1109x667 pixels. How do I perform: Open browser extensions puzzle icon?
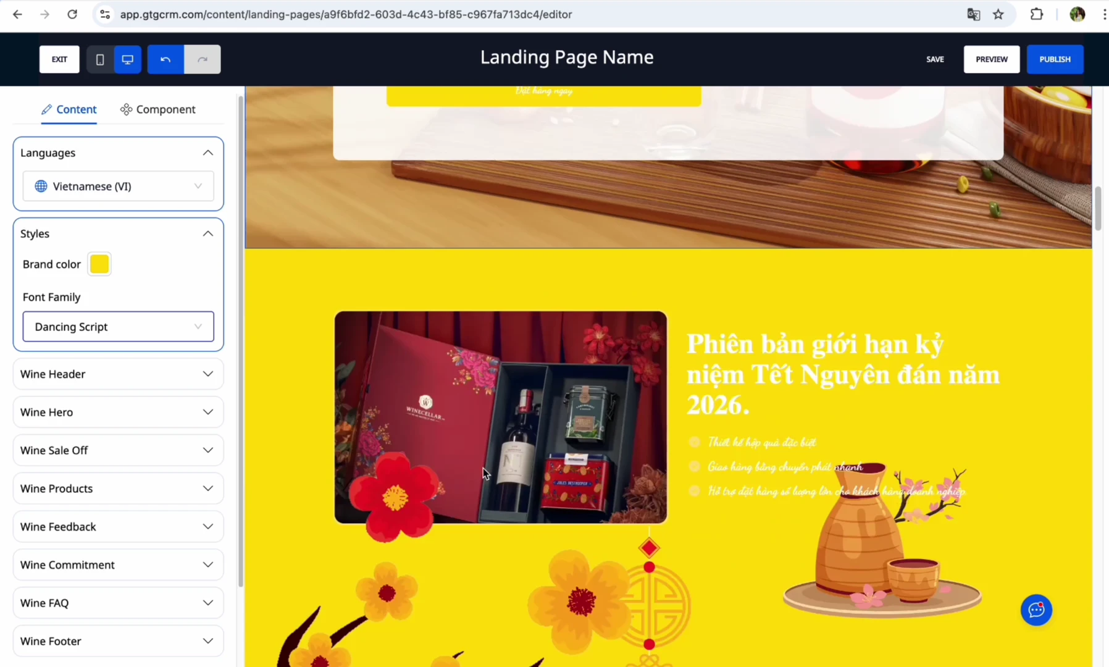point(1037,14)
